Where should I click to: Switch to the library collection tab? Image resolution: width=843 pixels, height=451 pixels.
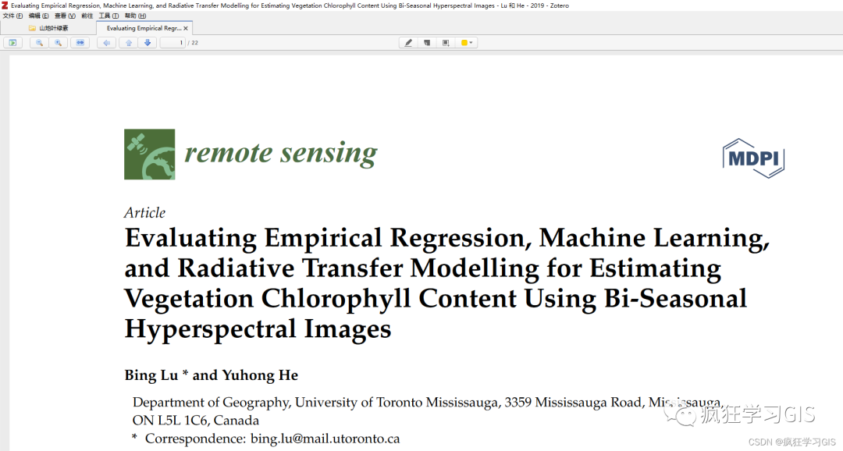(48, 28)
